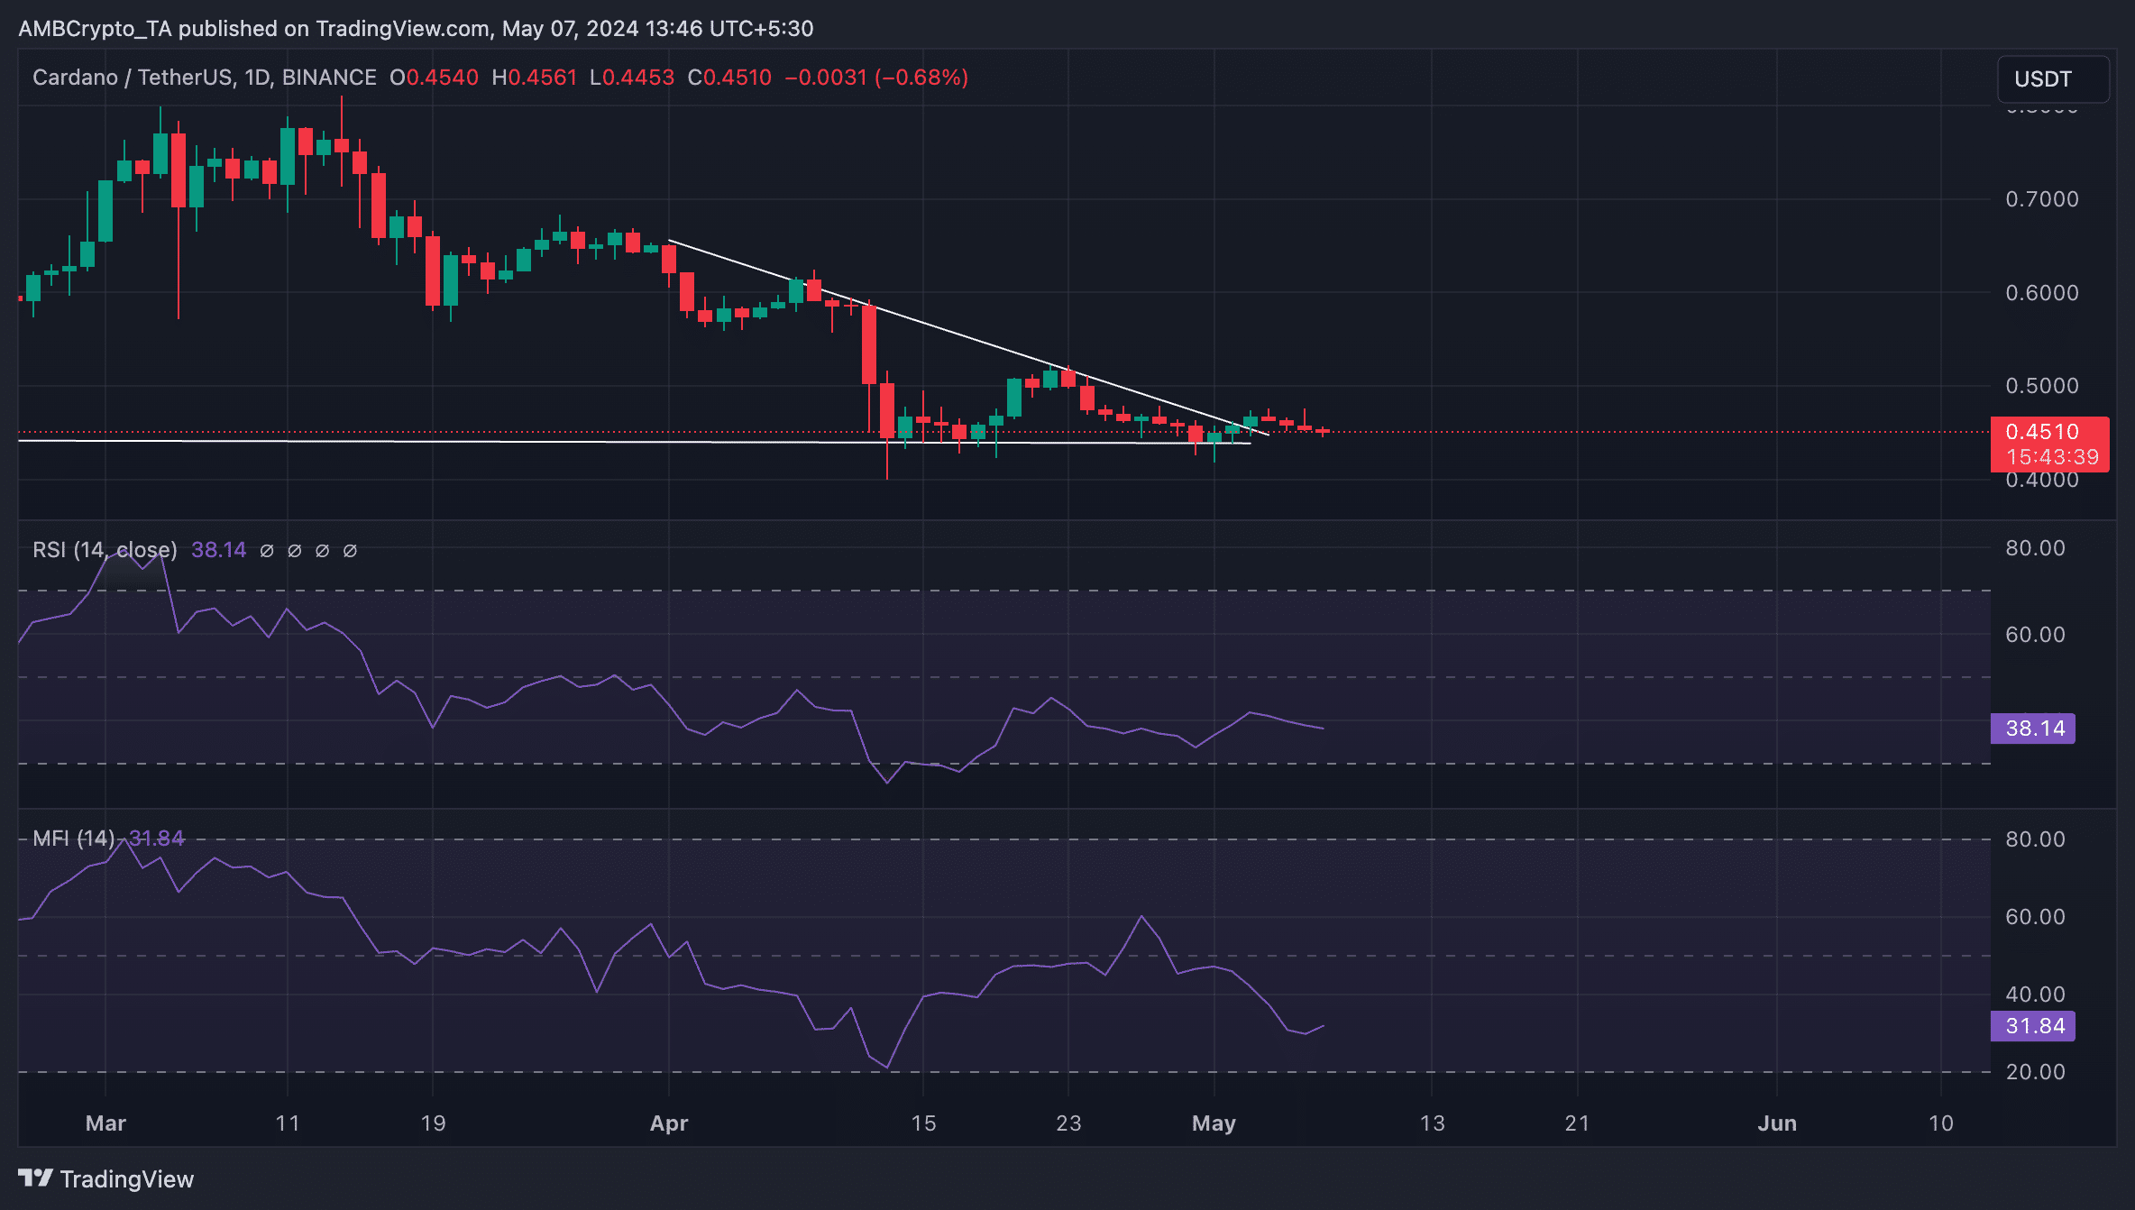Click the 20.00 label on MFI axis
The height and width of the screenshot is (1210, 2135).
pos(2035,1072)
